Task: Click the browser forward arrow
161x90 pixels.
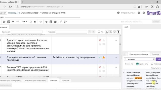Action: [x=5, y=7]
